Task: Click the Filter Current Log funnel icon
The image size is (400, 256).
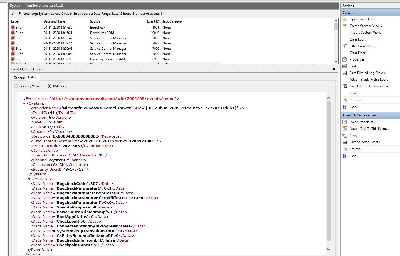Action: (345, 46)
